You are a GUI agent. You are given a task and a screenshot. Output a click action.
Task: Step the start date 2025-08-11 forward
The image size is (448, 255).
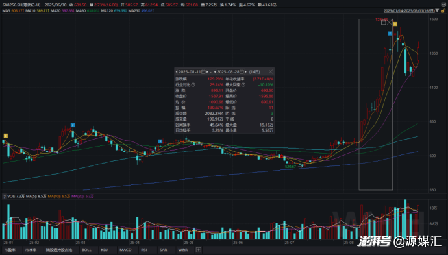click(x=207, y=72)
